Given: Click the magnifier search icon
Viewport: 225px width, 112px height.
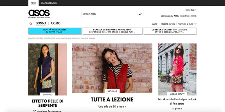Looking at the screenshot, I should [140, 14].
